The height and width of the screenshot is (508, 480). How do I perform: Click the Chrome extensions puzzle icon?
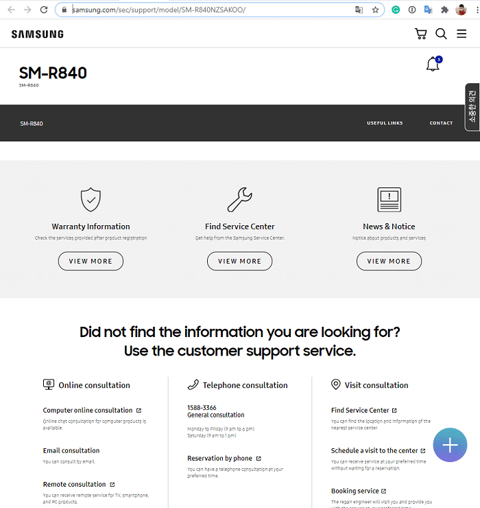(444, 10)
